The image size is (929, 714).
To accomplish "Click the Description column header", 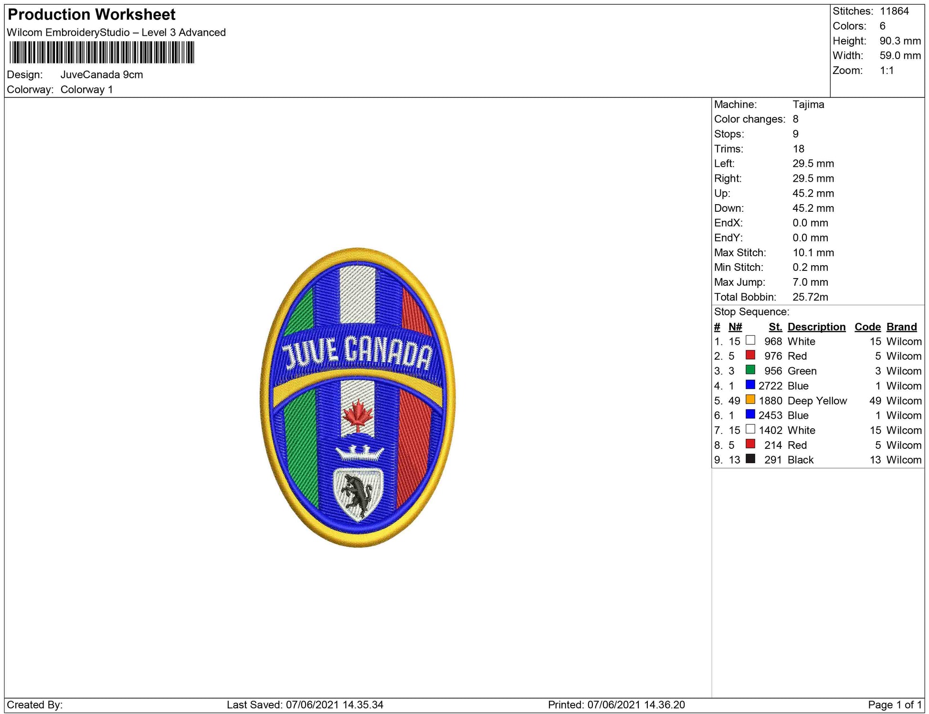I will (816, 327).
